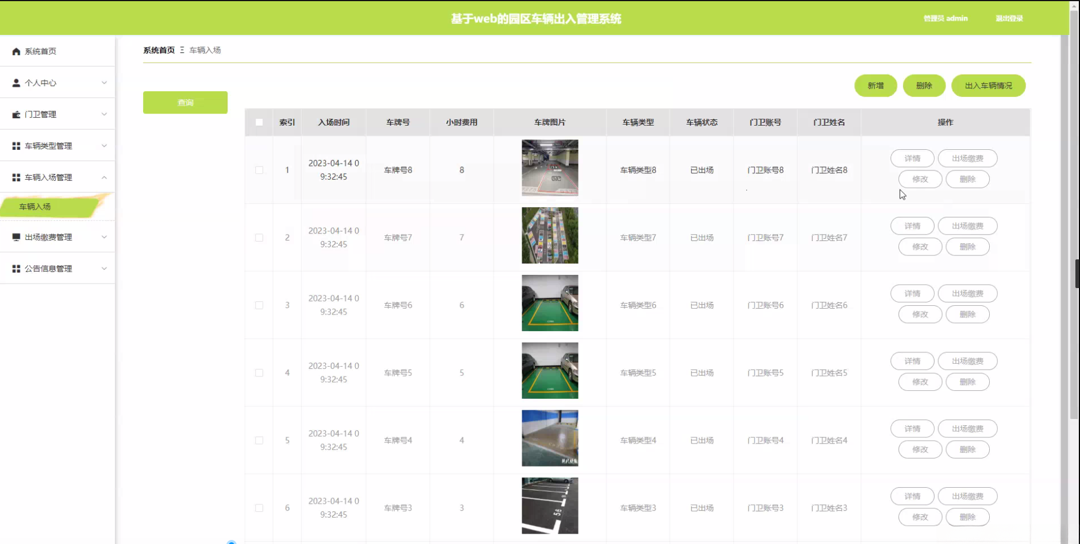Open 详情 for 车牌号7 row
The width and height of the screenshot is (1080, 544).
[912, 226]
